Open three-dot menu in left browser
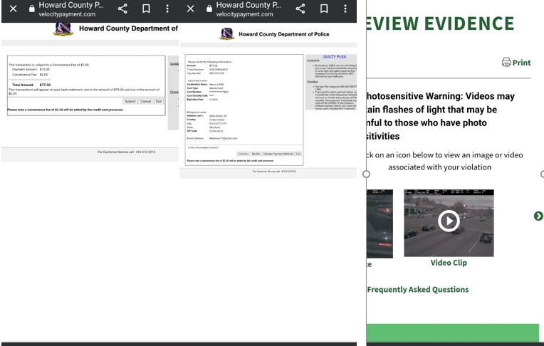Viewport: 544px width, 346px height. pos(167,9)
